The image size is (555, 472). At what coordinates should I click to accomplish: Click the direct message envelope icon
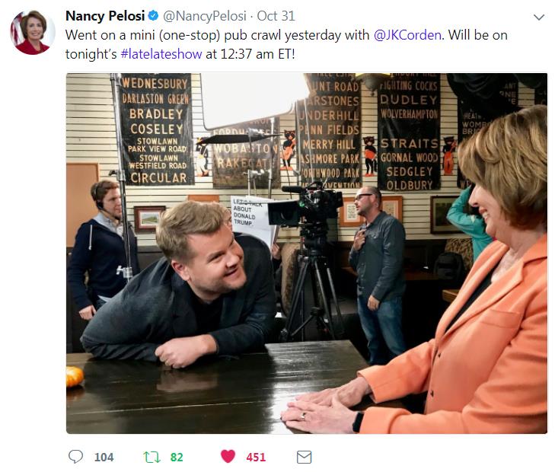coord(304,457)
